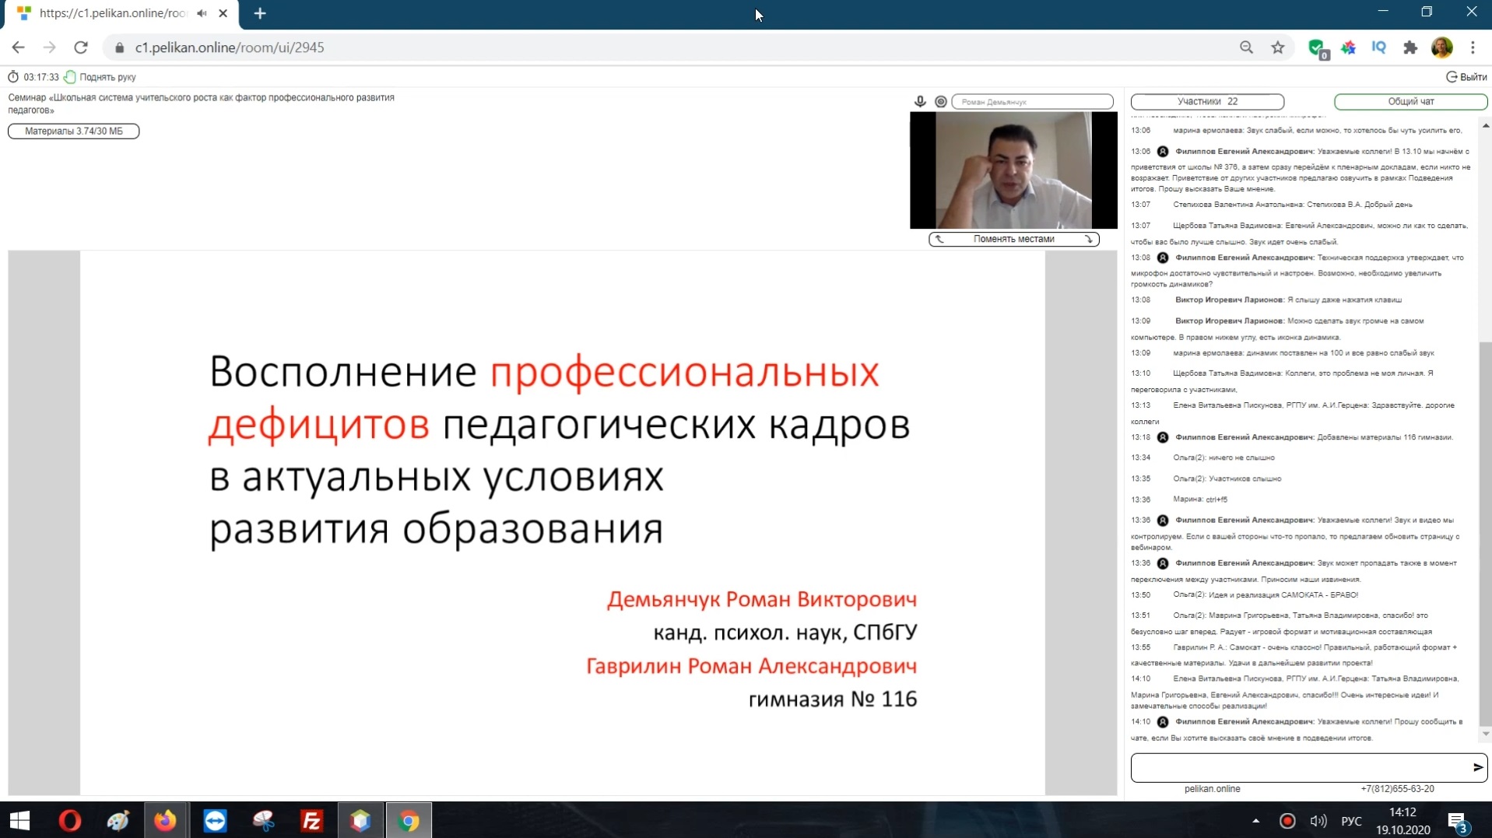Open the volume speaker tray icon
1492x838 pixels.
pyautogui.click(x=1318, y=821)
